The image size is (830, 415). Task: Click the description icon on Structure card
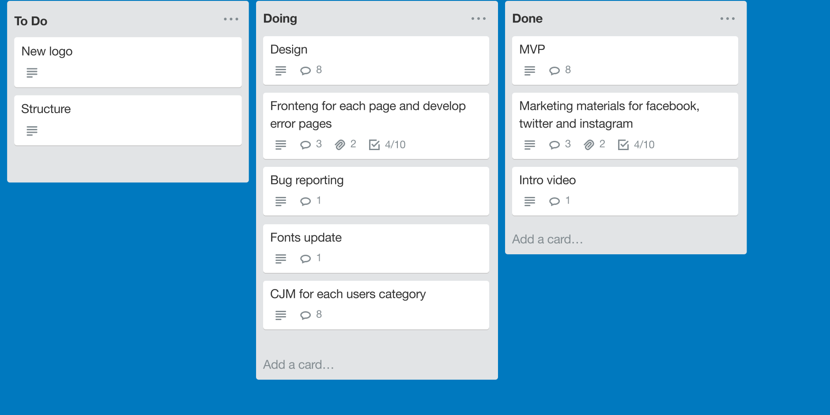pos(32,131)
